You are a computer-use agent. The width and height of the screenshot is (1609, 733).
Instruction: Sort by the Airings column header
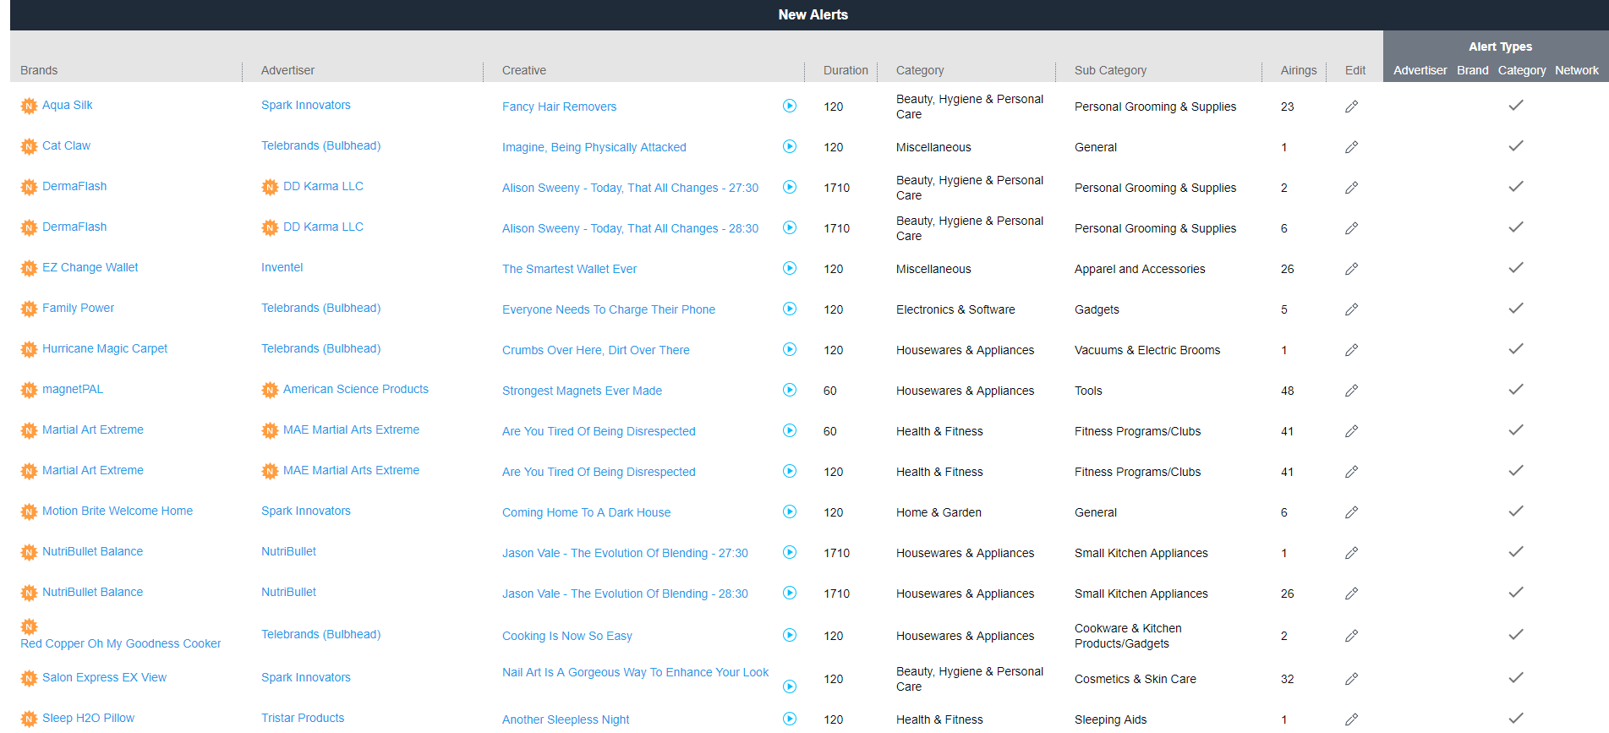(1298, 70)
